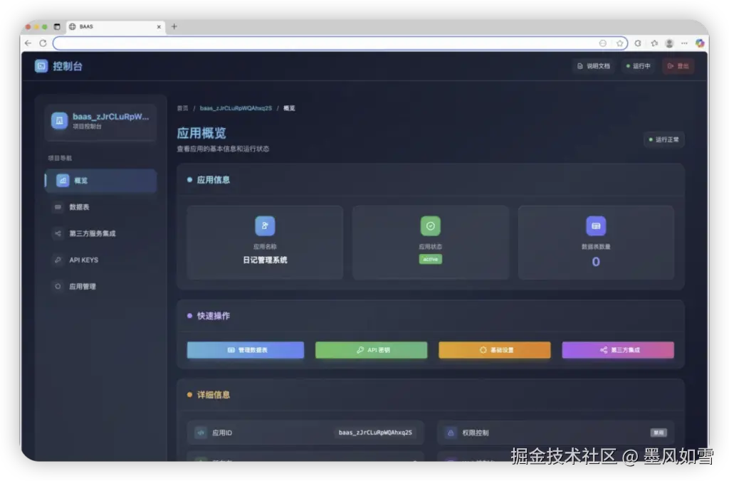Open the 第三方服务集成 share icon
Image resolution: width=729 pixels, height=481 pixels.
pos(57,233)
